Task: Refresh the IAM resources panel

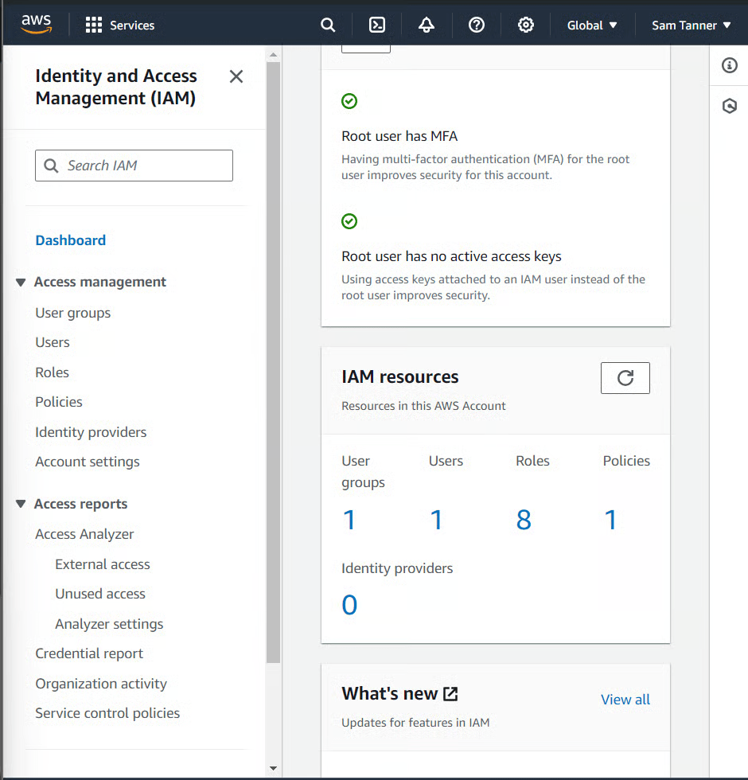Action: pos(625,378)
